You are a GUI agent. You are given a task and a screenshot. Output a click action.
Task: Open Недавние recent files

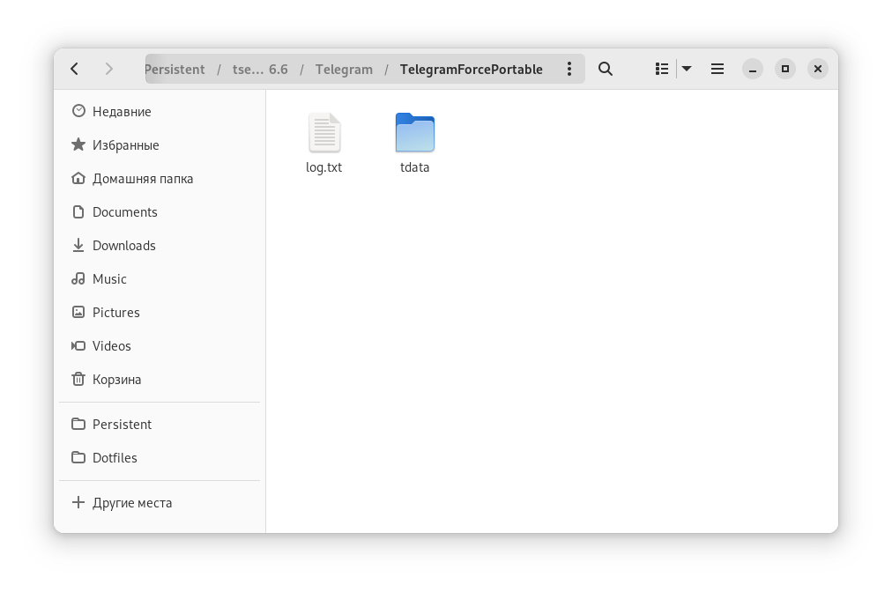[x=122, y=112]
